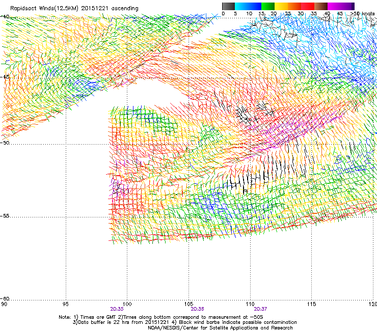Click the magenta-purple 40-50 knots legend segment

click(x=341, y=6)
